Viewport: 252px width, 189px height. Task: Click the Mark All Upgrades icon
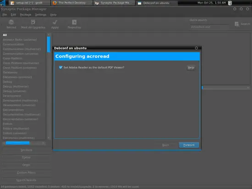(33, 22)
